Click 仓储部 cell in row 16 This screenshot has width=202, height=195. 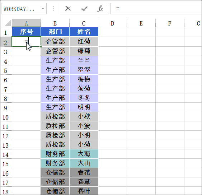point(55,173)
